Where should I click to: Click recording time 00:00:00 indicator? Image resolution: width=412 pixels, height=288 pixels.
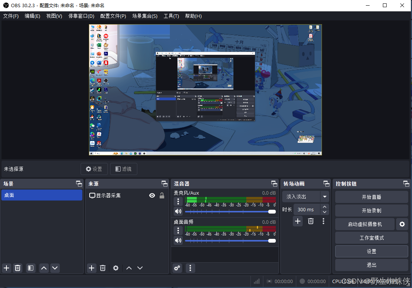(312, 282)
